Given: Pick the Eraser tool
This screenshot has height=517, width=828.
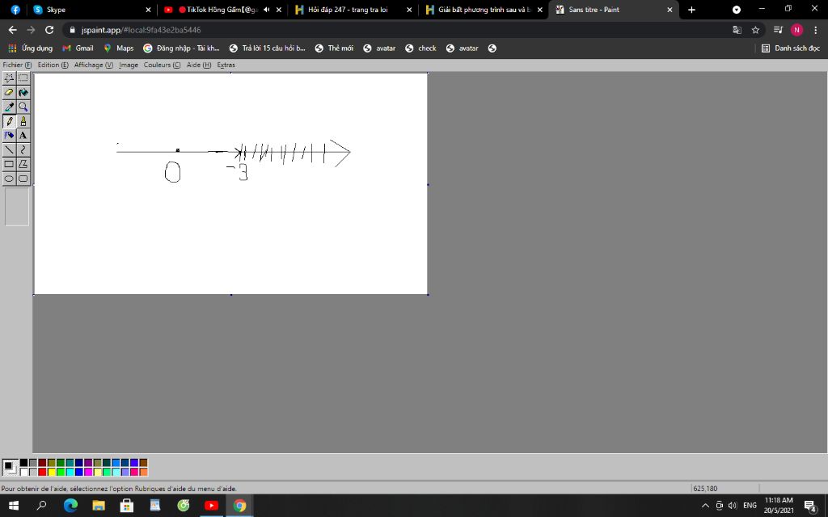Looking at the screenshot, I should 9,92.
